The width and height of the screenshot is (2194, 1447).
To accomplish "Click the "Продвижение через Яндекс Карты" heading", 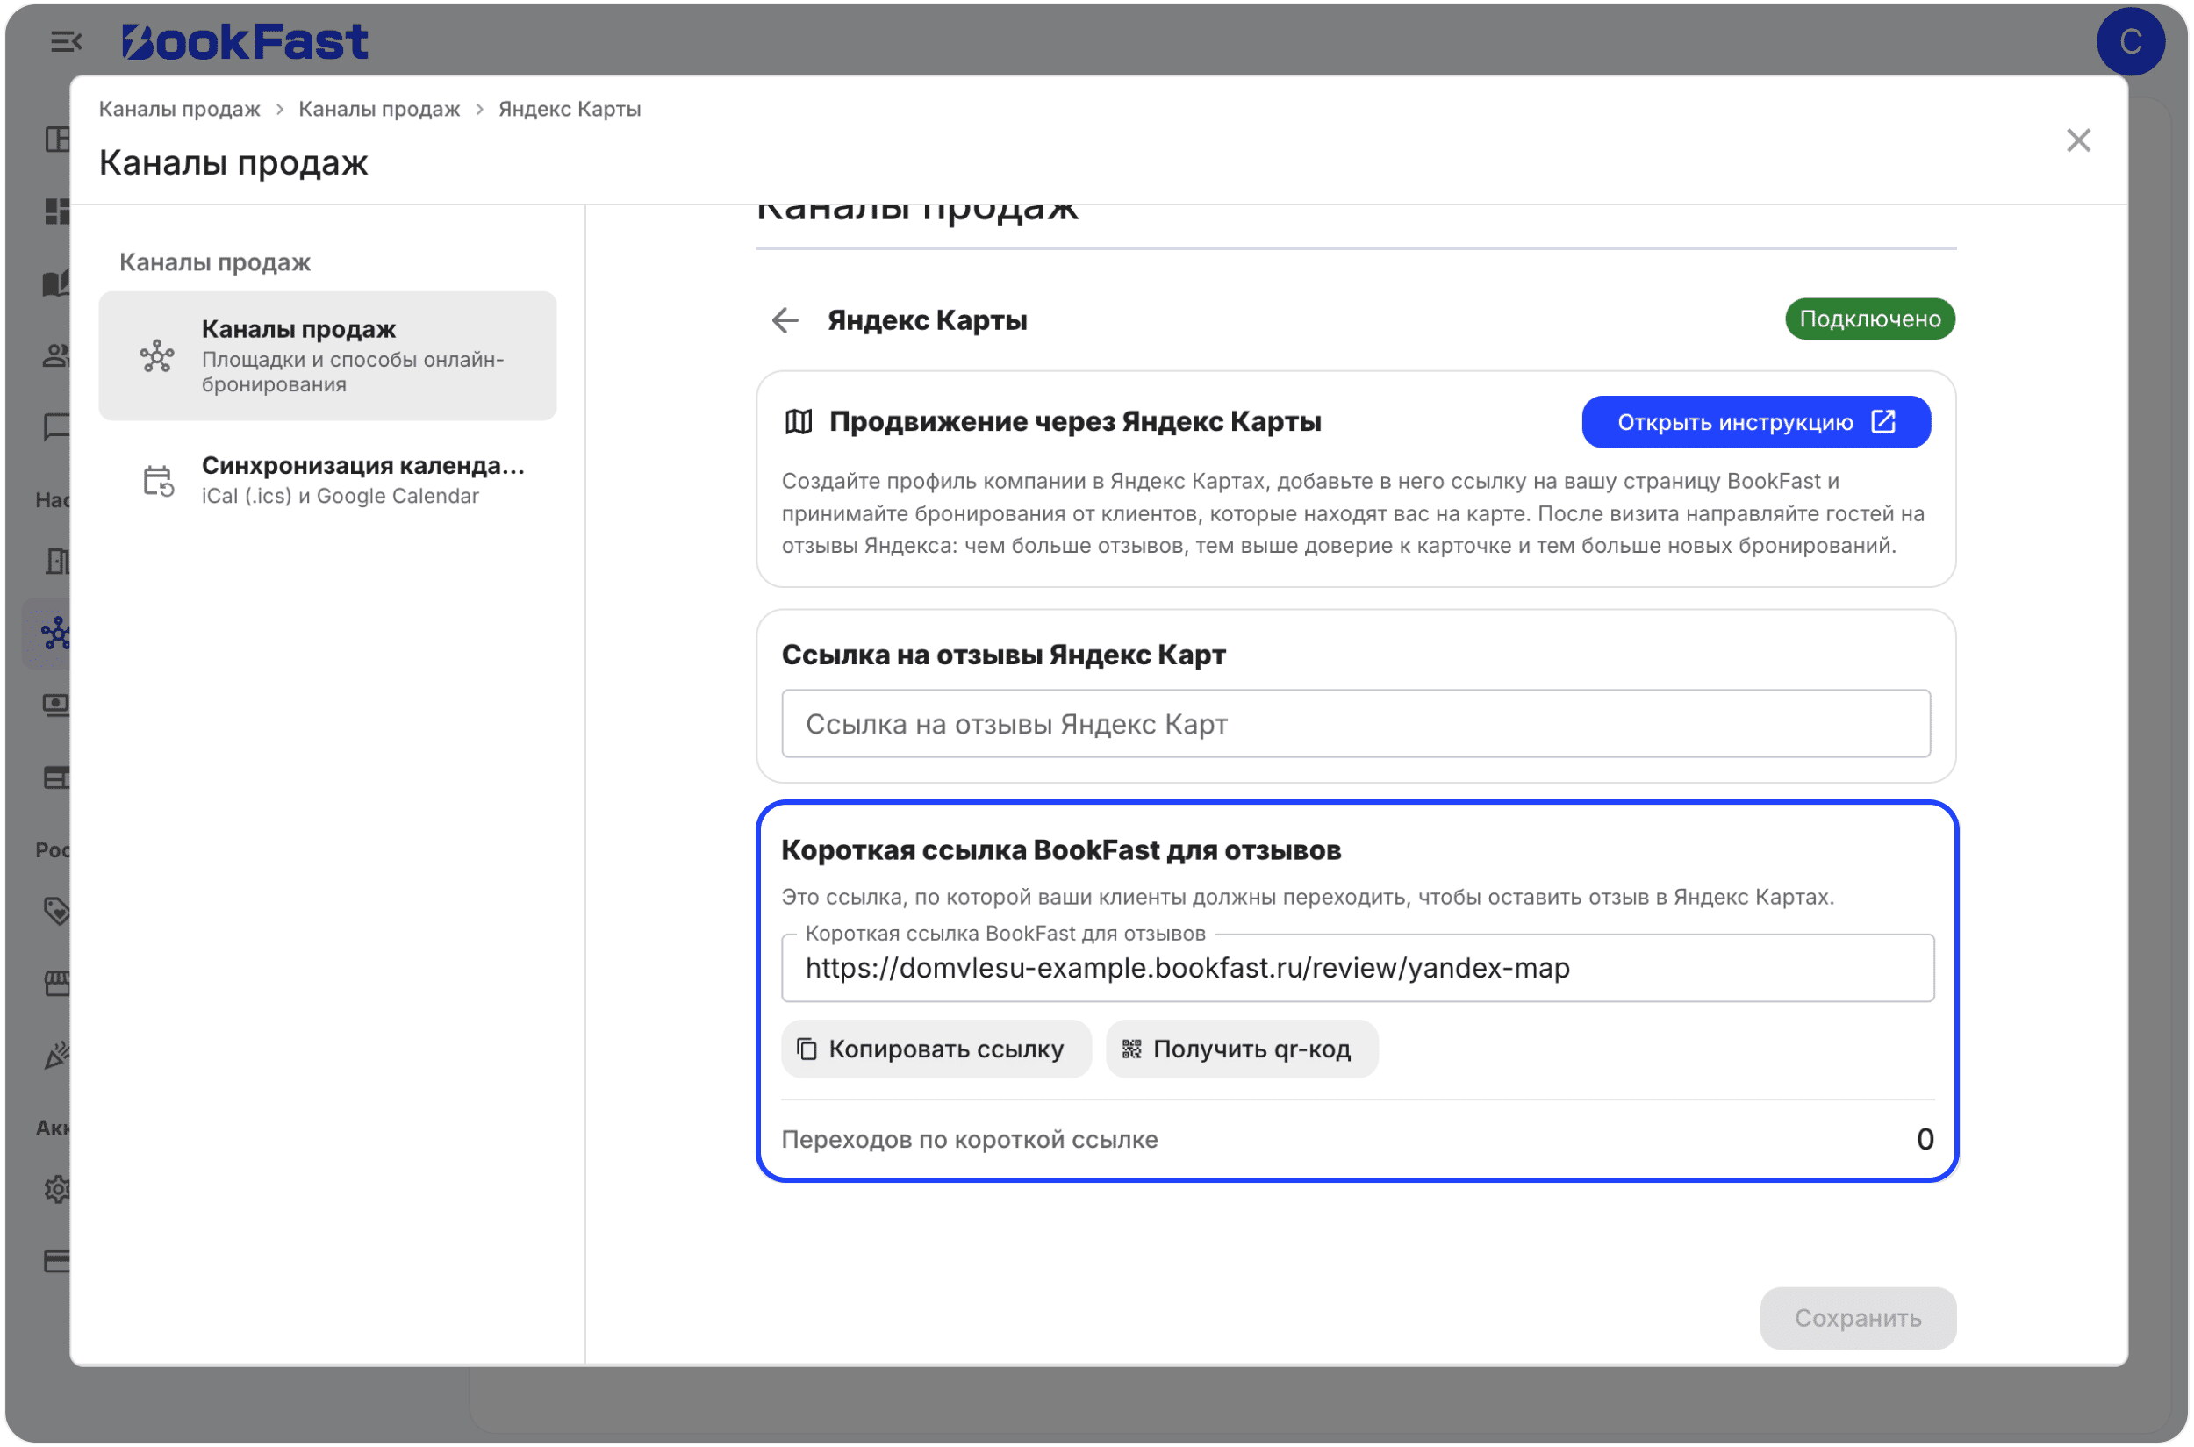I will (1075, 422).
